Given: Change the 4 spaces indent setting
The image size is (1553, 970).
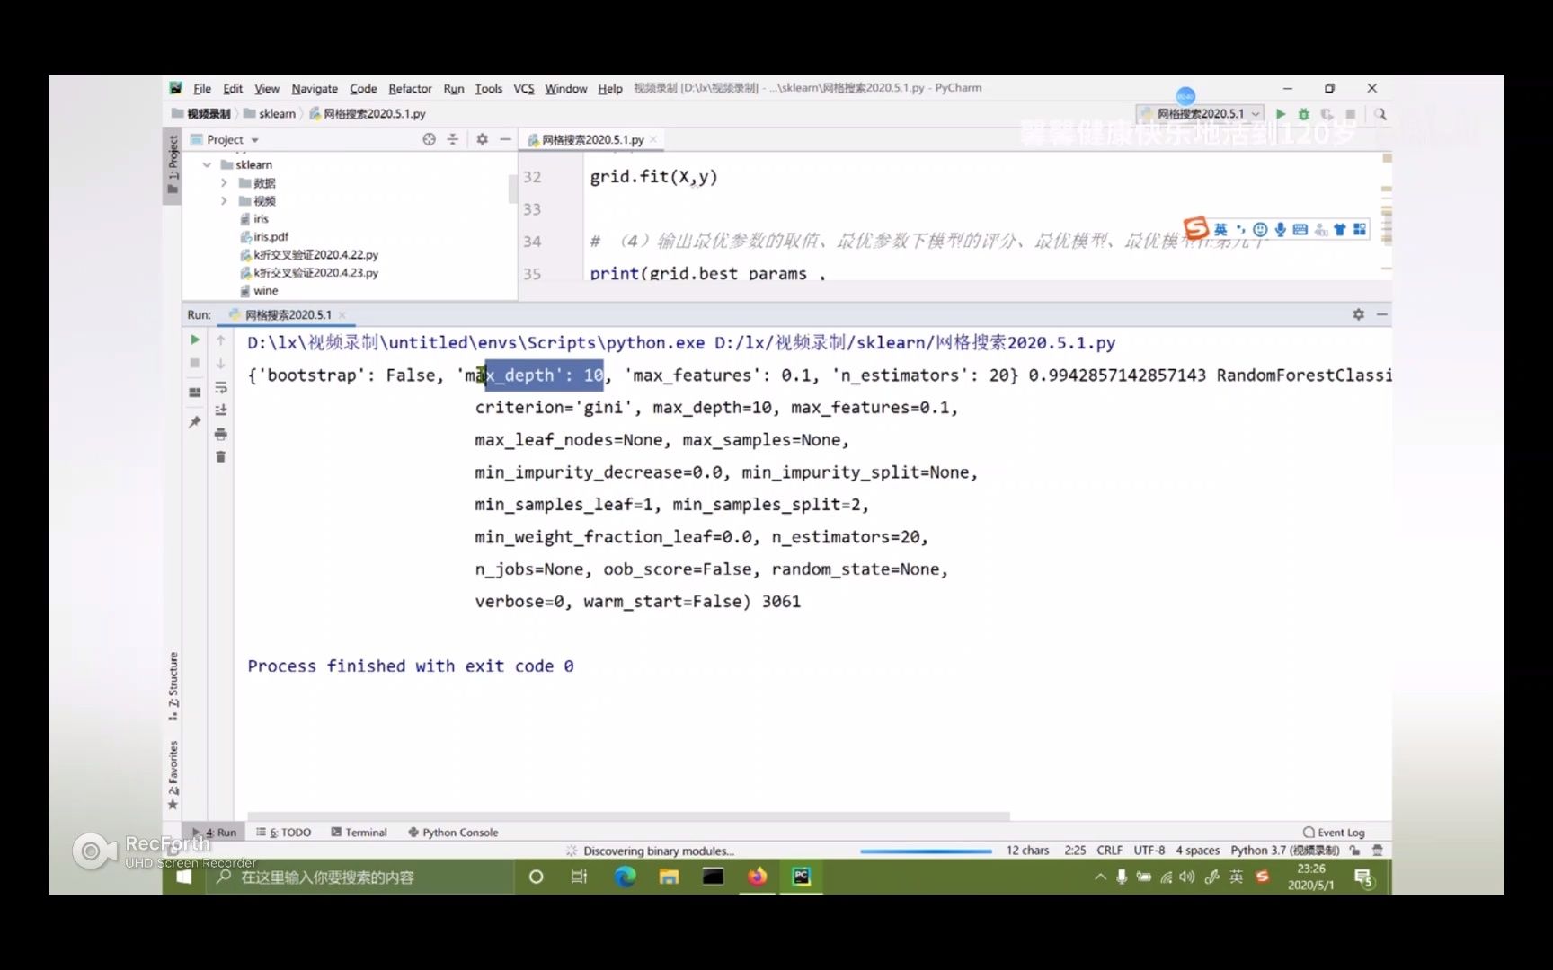Looking at the screenshot, I should 1197,851.
